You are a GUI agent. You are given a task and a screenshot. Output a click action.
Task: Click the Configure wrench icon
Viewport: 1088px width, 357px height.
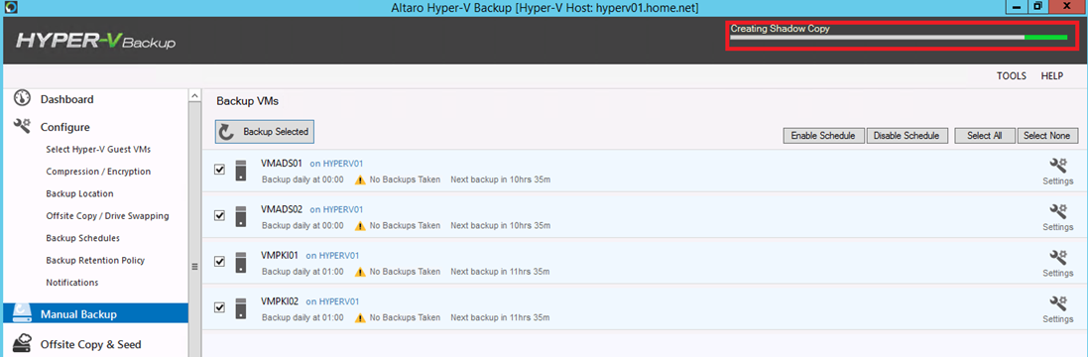23,126
